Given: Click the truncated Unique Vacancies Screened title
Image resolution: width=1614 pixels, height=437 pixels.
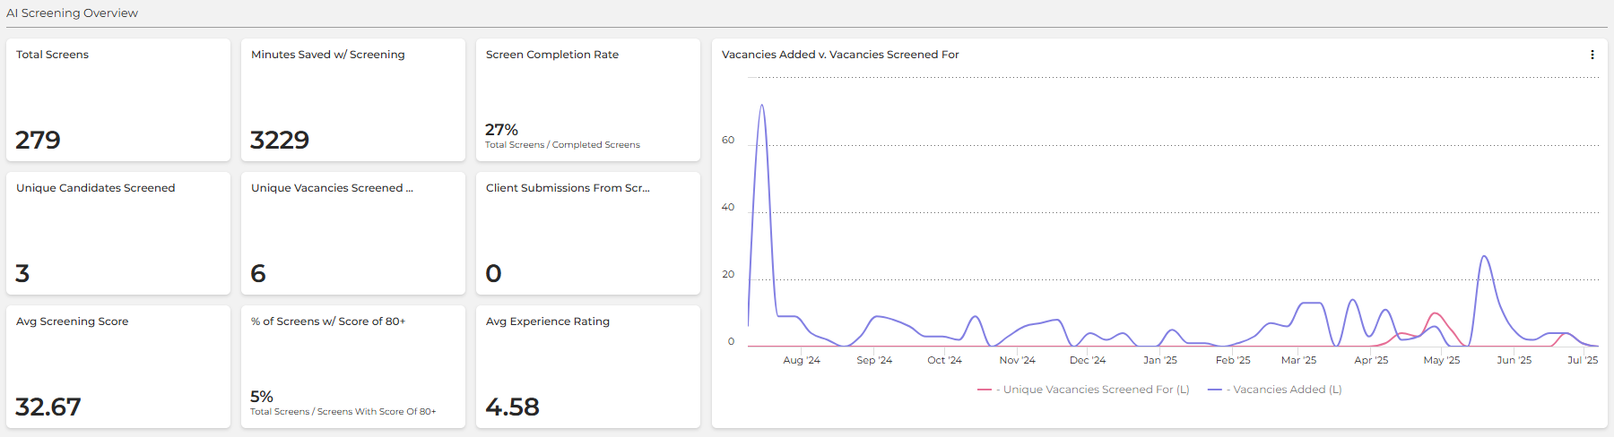Looking at the screenshot, I should coord(332,188).
